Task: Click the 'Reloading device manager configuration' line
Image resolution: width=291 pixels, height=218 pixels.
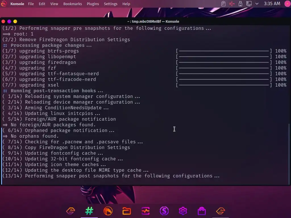Action: (71, 102)
